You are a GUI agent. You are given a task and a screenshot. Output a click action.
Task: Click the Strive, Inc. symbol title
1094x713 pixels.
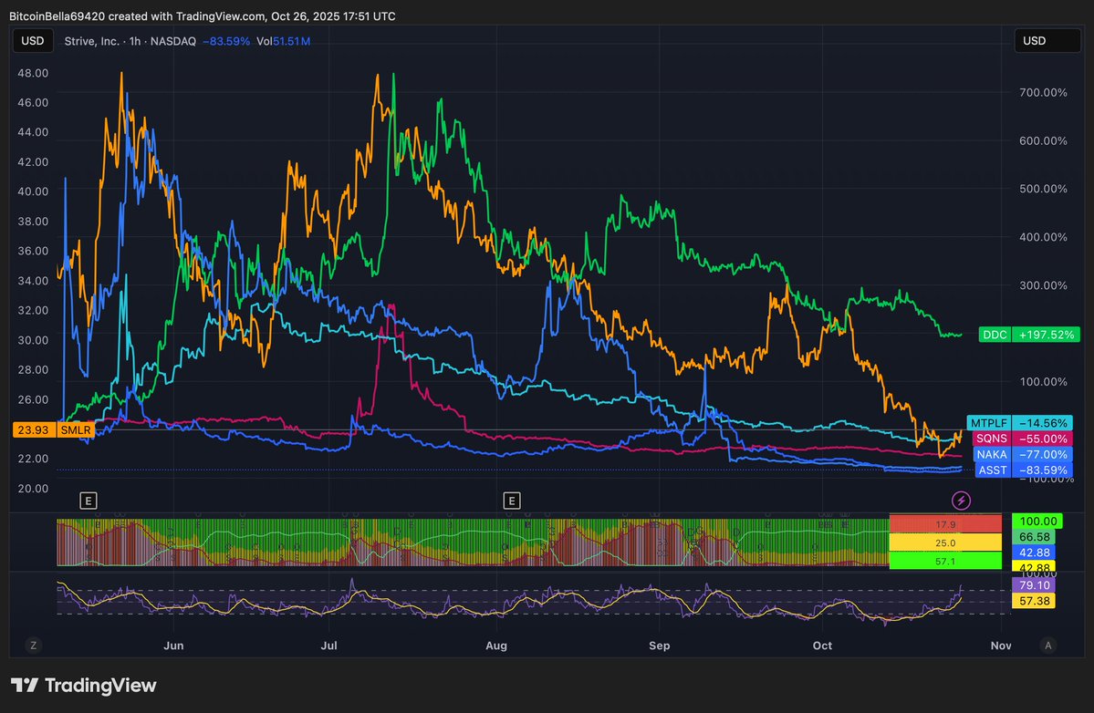coord(91,41)
